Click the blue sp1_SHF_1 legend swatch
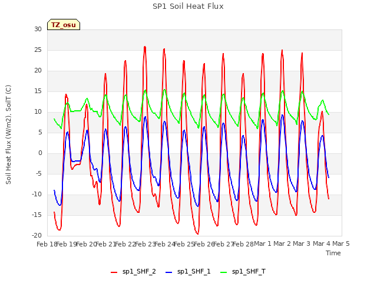Image resolution: width=377 pixels, height=283 pixels. 169,272
